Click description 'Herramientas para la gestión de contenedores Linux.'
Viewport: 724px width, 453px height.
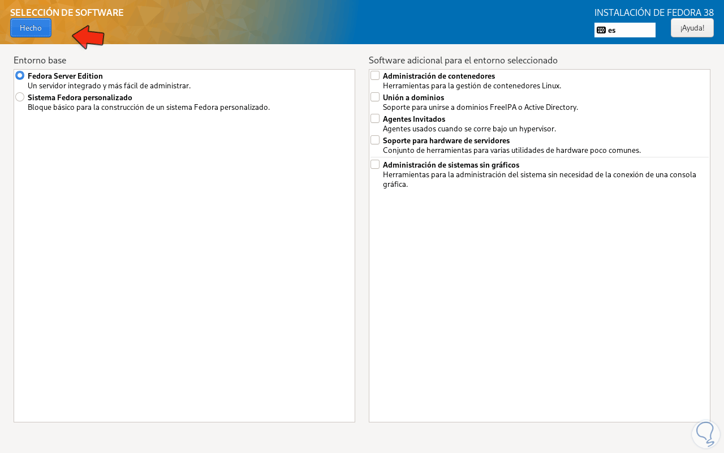[x=472, y=86]
